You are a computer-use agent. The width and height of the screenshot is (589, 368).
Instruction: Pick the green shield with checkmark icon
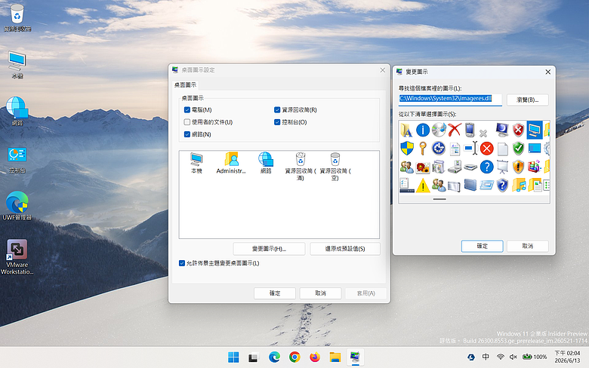(518, 148)
